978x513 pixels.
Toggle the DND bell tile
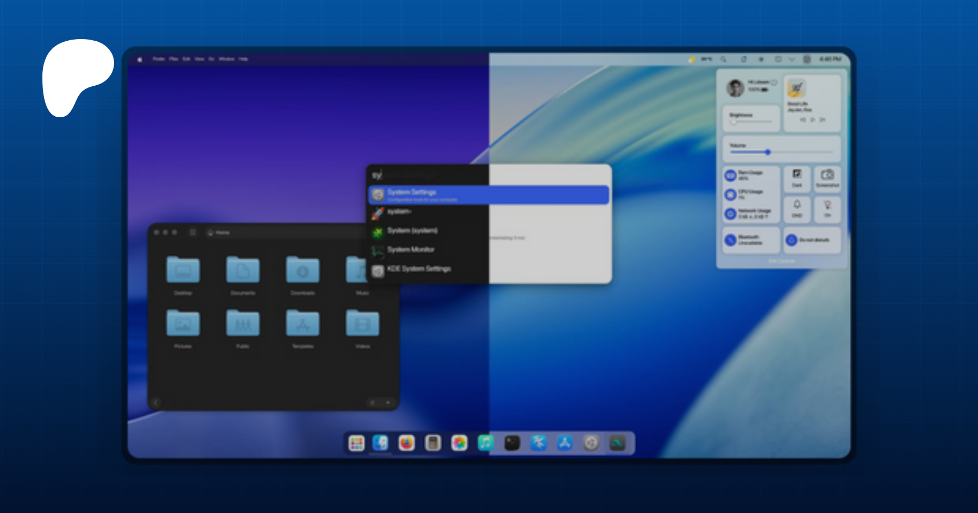[797, 208]
